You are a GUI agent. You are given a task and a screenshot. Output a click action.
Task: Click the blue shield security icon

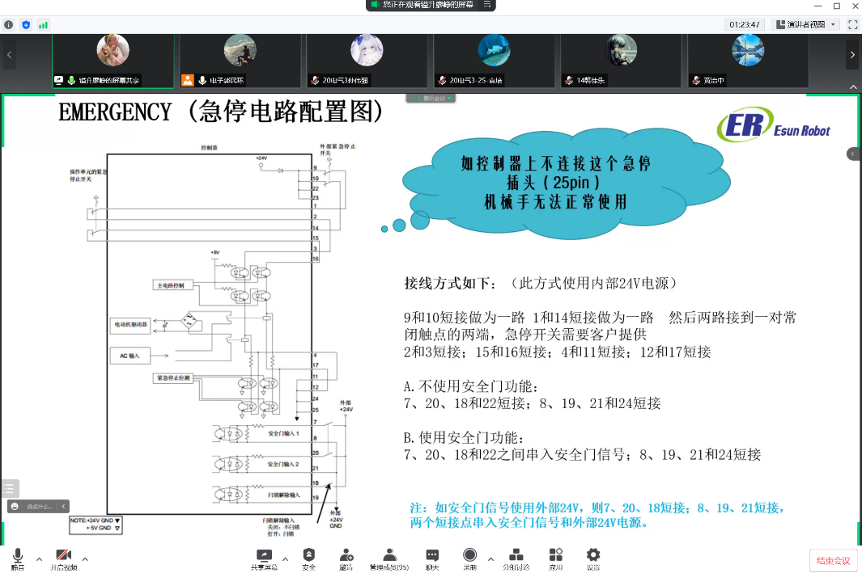coord(26,25)
